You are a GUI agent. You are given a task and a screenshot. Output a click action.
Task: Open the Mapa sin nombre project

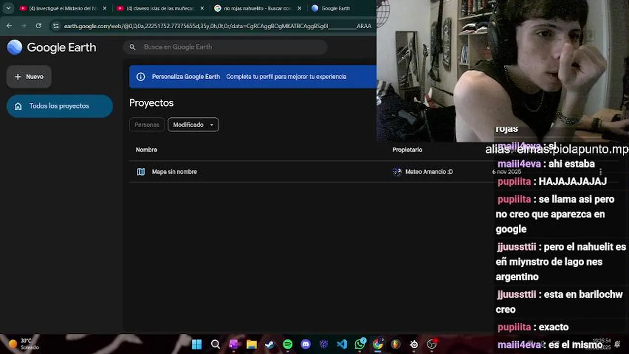[174, 172]
